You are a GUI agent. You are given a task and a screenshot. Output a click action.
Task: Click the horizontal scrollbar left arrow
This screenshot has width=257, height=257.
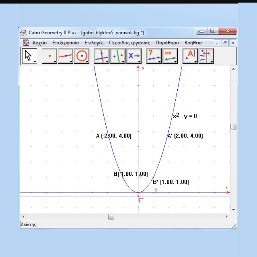(23, 217)
